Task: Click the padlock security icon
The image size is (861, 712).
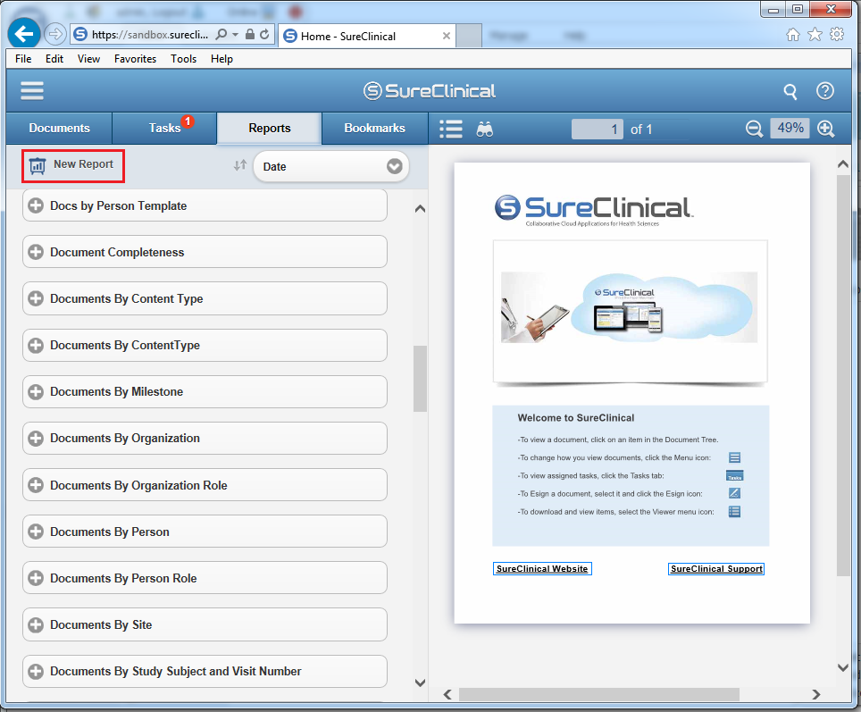Action: (250, 34)
